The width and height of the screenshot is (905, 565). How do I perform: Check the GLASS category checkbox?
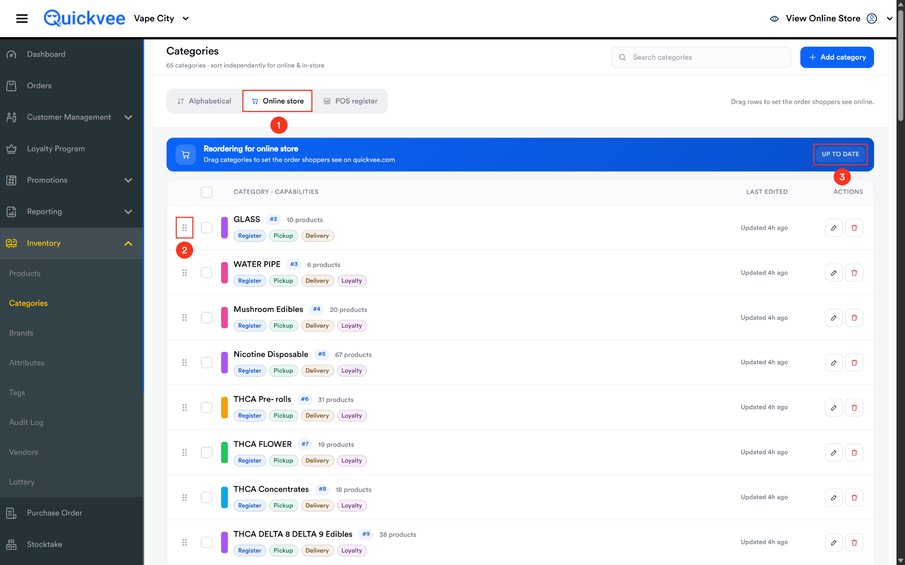pyautogui.click(x=206, y=227)
